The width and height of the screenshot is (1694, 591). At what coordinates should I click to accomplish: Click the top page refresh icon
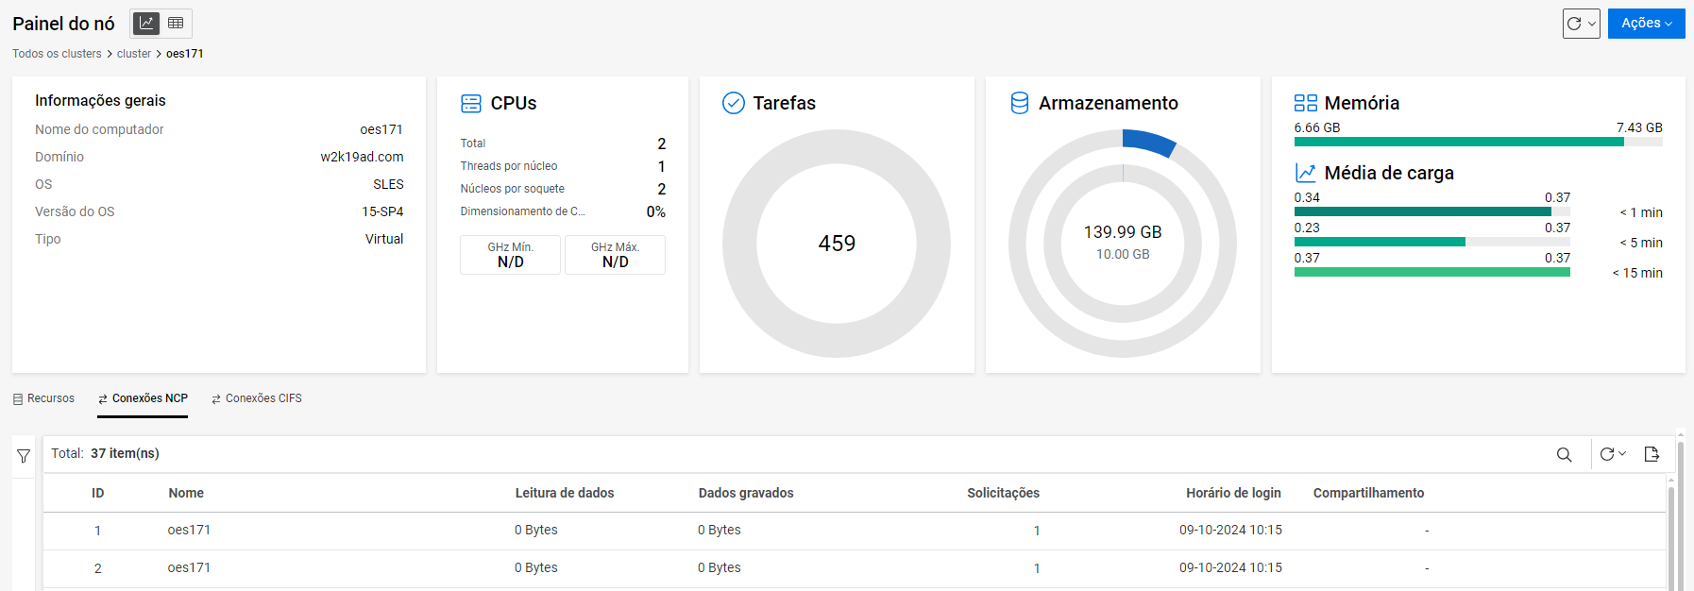(x=1574, y=24)
